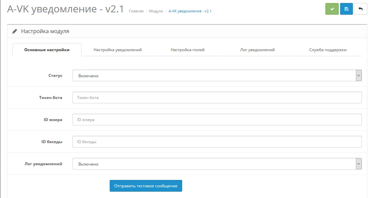This screenshot has width=374, height=198.
Task: Open the Лог уведомлений dropdown field
Action: pyautogui.click(x=217, y=164)
